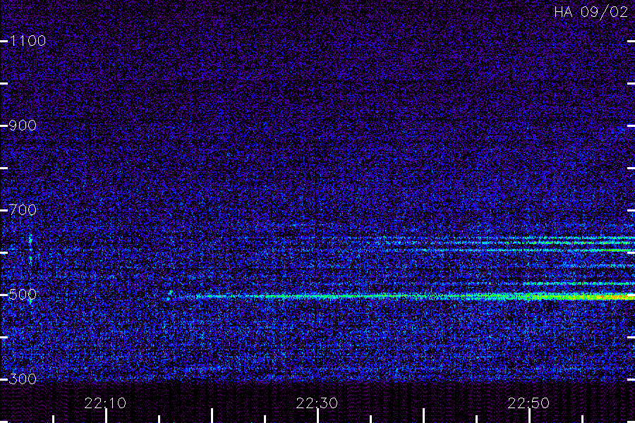Viewport: 635px width, 423px height.
Task: Click the tall tick mark below 22:50
Action: tap(529, 416)
